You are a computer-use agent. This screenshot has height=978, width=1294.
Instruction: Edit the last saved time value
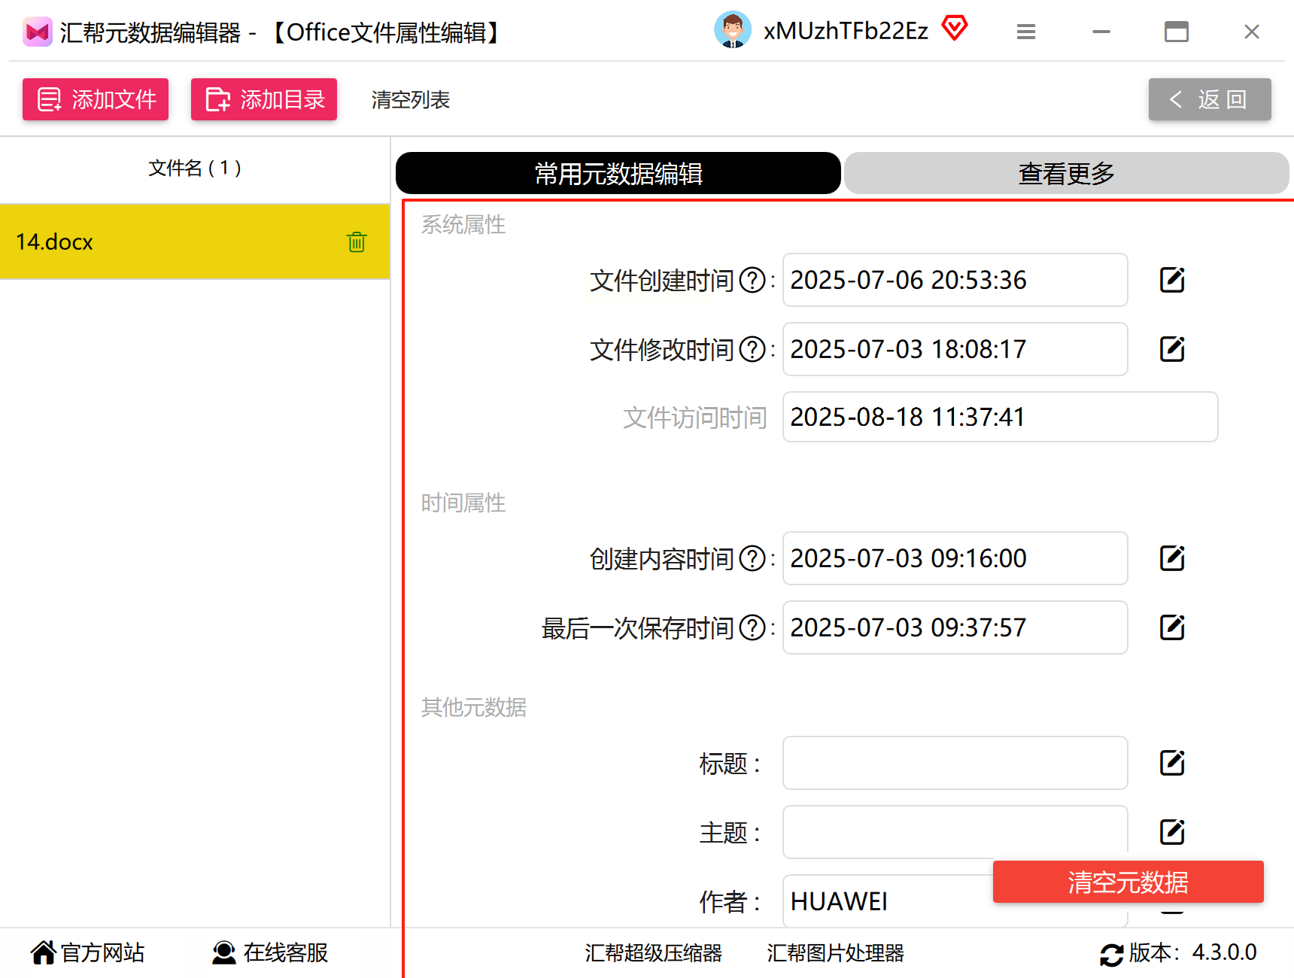[x=1172, y=627]
